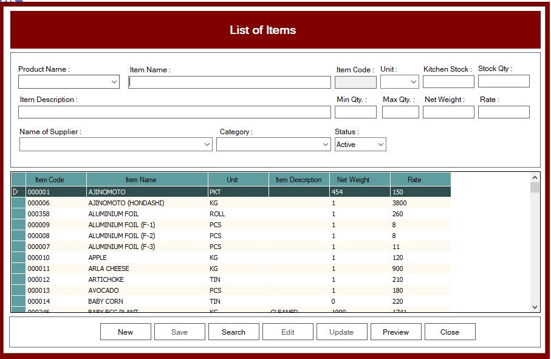This screenshot has width=551, height=359.
Task: Focus the Item Description input field
Action: tap(174, 112)
